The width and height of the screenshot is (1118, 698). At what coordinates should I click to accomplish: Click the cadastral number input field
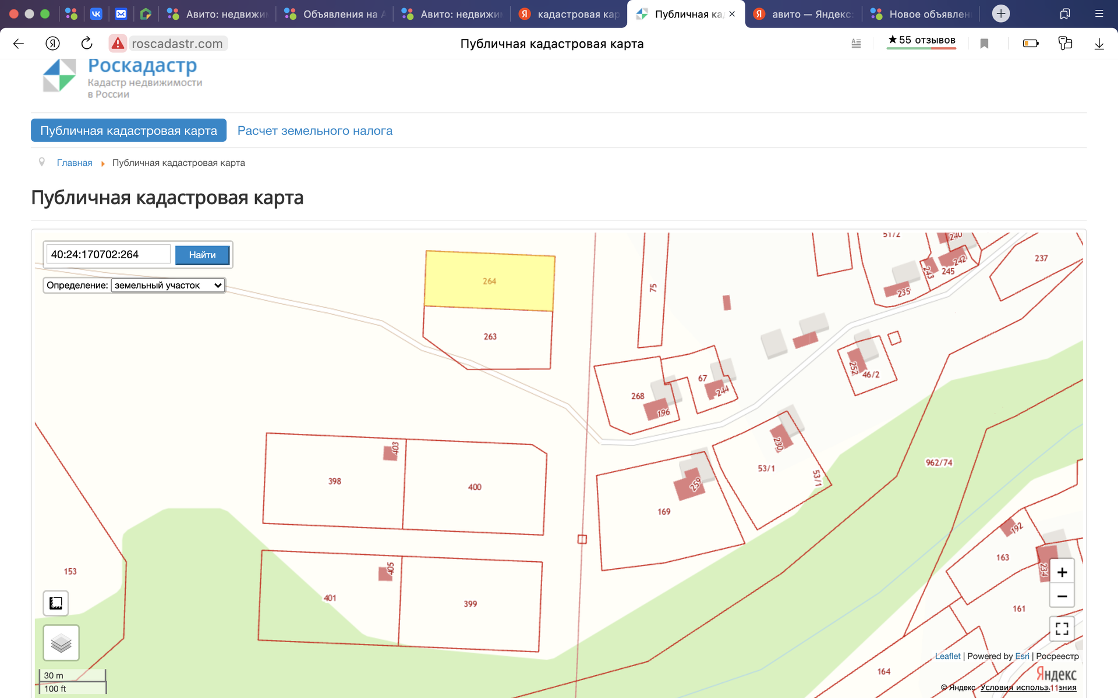coord(108,255)
